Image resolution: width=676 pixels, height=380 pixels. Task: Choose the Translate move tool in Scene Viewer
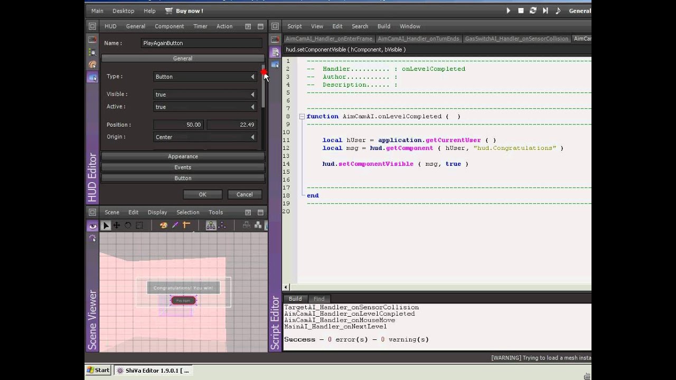(x=117, y=225)
